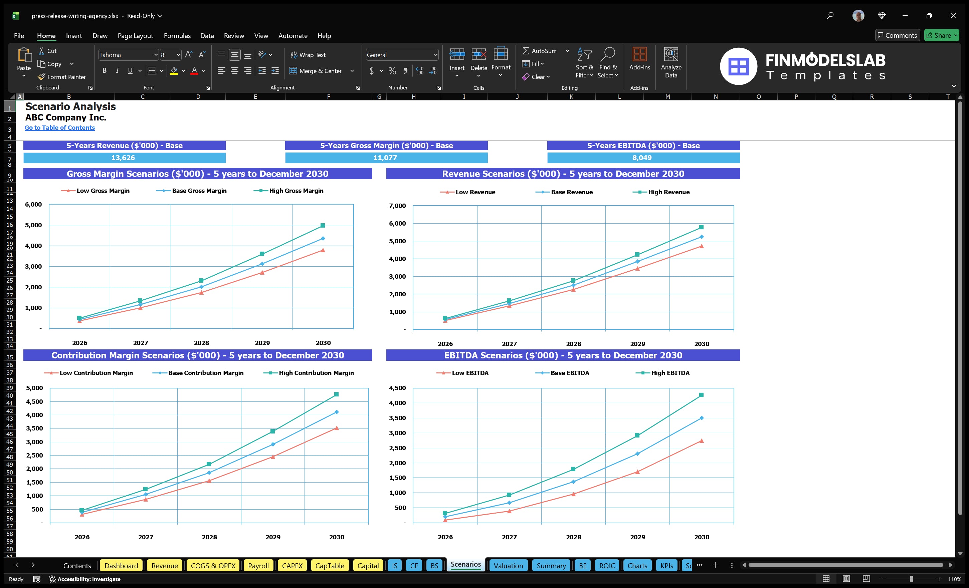
Task: Switch to the Formulas ribbon tab
Action: 177,36
